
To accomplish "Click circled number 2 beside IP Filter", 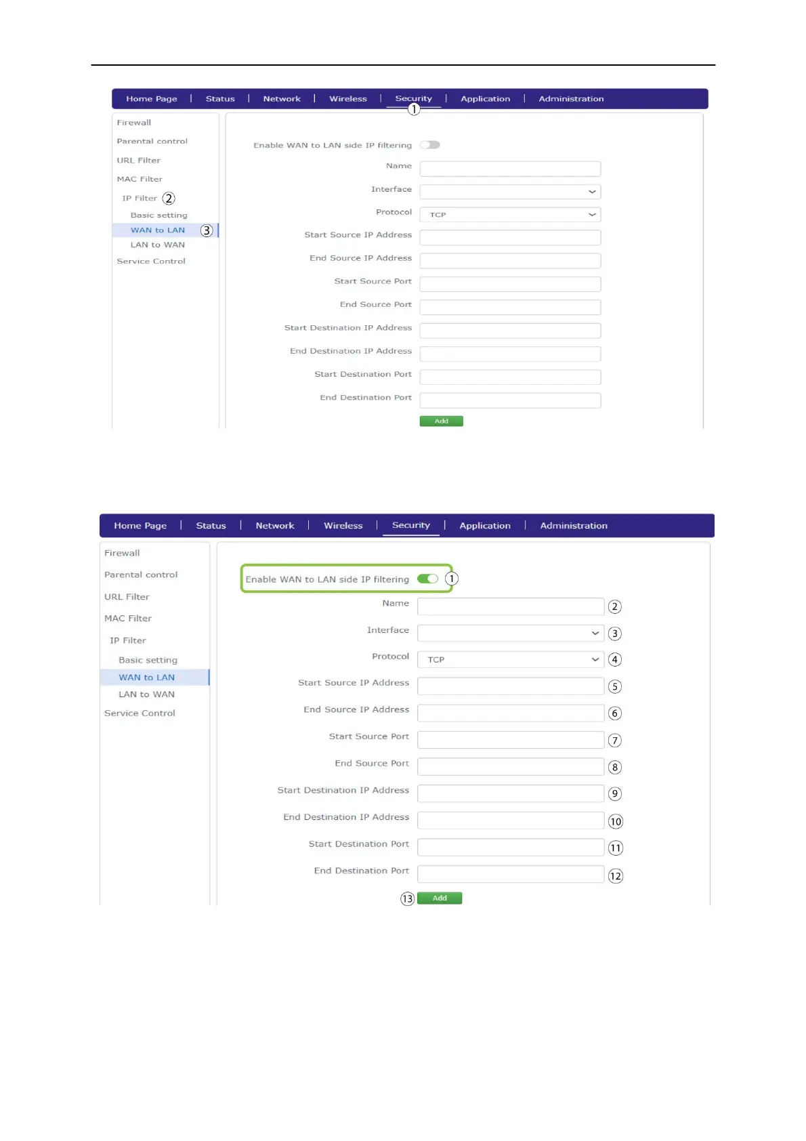I will 169,199.
